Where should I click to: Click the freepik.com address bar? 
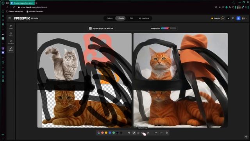point(34,7)
